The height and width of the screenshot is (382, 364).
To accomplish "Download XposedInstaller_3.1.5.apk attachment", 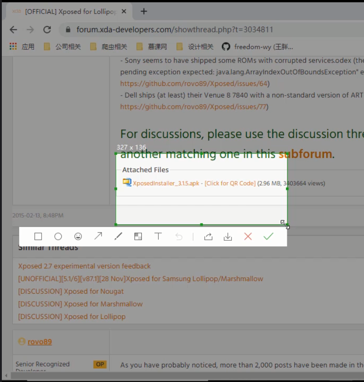I will (166, 183).
